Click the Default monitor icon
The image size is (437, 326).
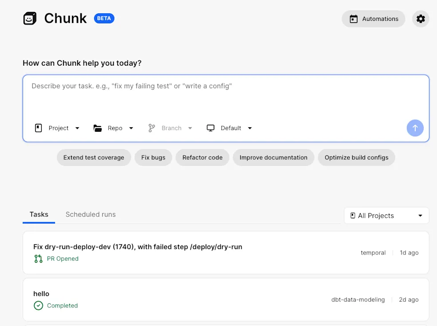(211, 128)
